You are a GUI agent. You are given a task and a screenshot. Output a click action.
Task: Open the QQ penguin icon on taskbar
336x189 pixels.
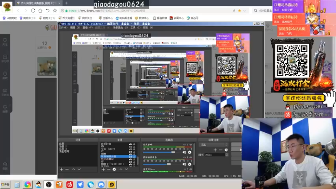(38, 184)
